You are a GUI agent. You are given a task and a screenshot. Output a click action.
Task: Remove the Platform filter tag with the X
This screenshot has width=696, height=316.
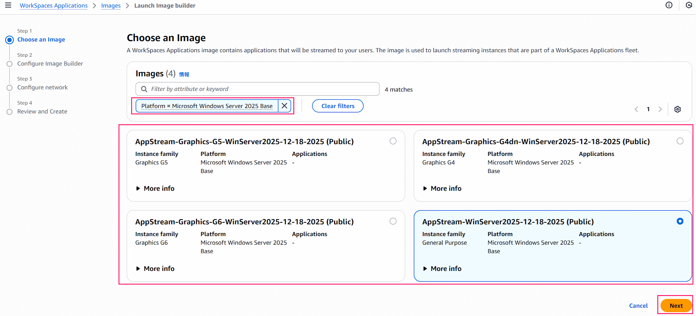click(284, 106)
